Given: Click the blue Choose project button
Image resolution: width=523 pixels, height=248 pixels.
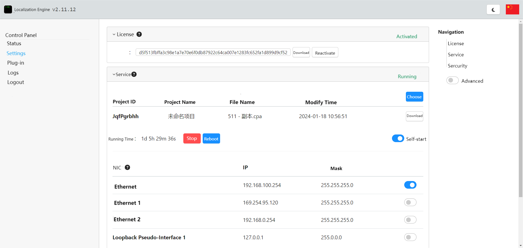Looking at the screenshot, I should tap(414, 97).
